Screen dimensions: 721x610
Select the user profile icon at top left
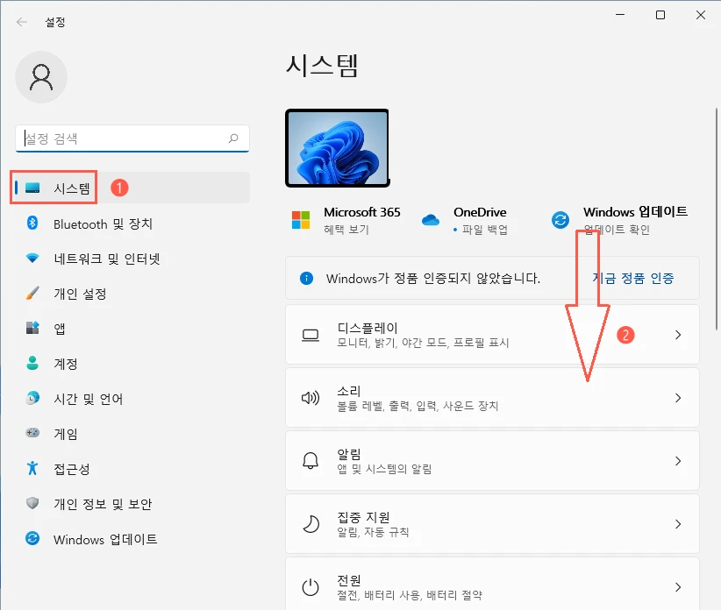point(41,77)
